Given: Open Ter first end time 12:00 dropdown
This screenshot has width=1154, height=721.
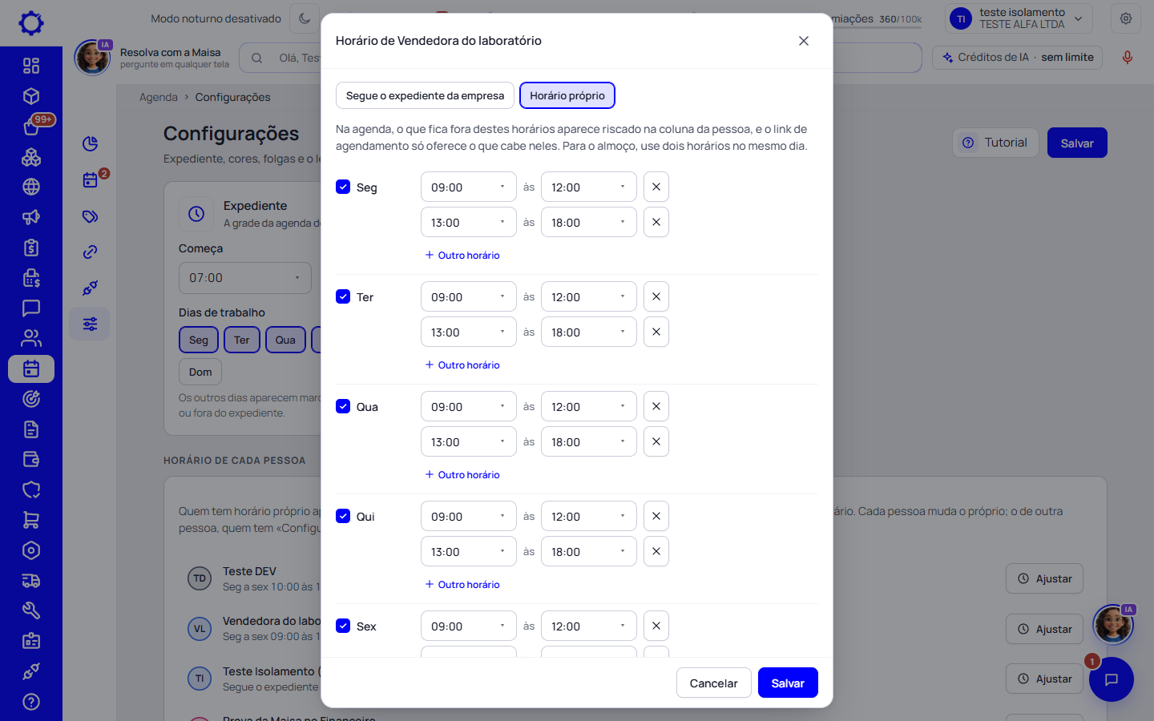Looking at the screenshot, I should pyautogui.click(x=589, y=296).
